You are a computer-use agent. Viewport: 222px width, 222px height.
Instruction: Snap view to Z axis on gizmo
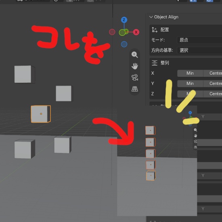click(124, 20)
